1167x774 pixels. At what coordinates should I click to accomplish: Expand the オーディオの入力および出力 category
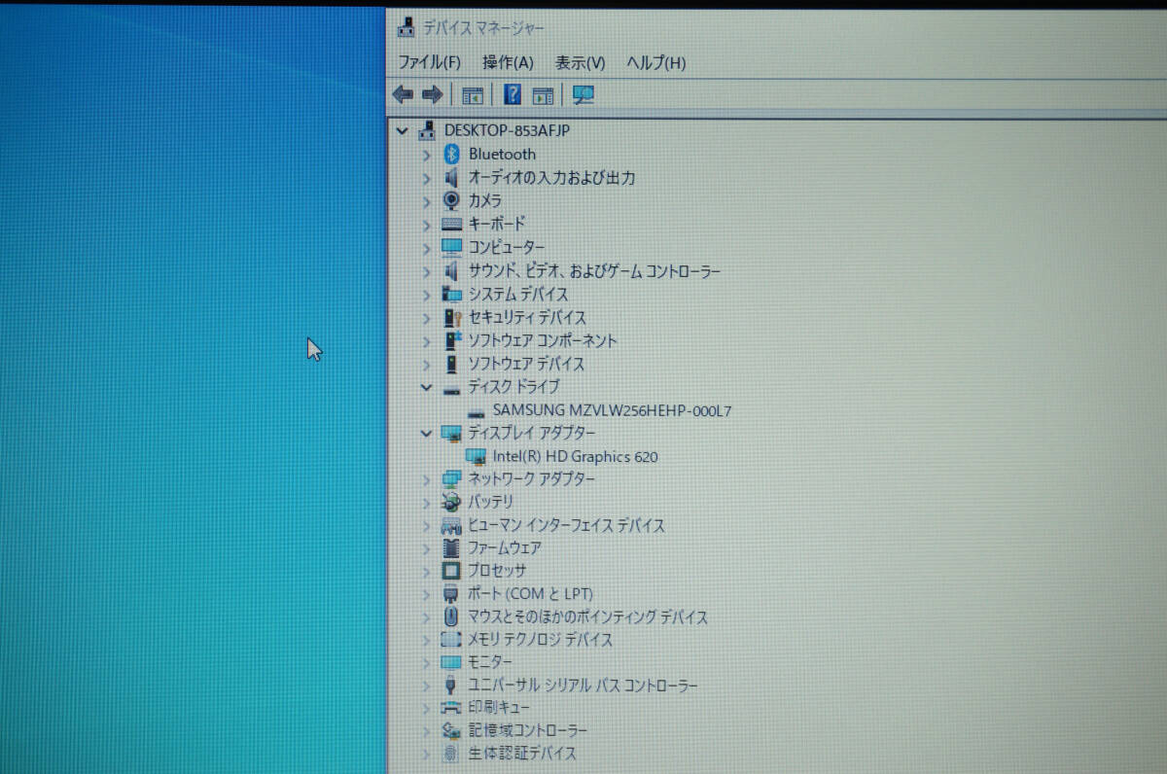tap(426, 177)
